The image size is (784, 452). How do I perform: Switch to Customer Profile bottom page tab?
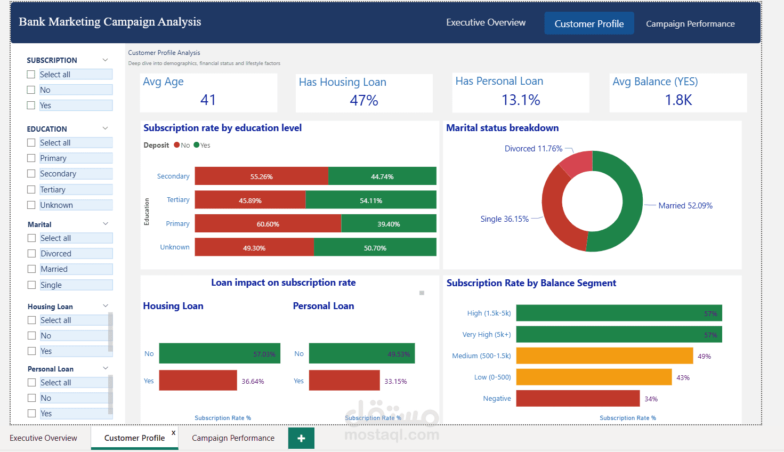pos(134,438)
